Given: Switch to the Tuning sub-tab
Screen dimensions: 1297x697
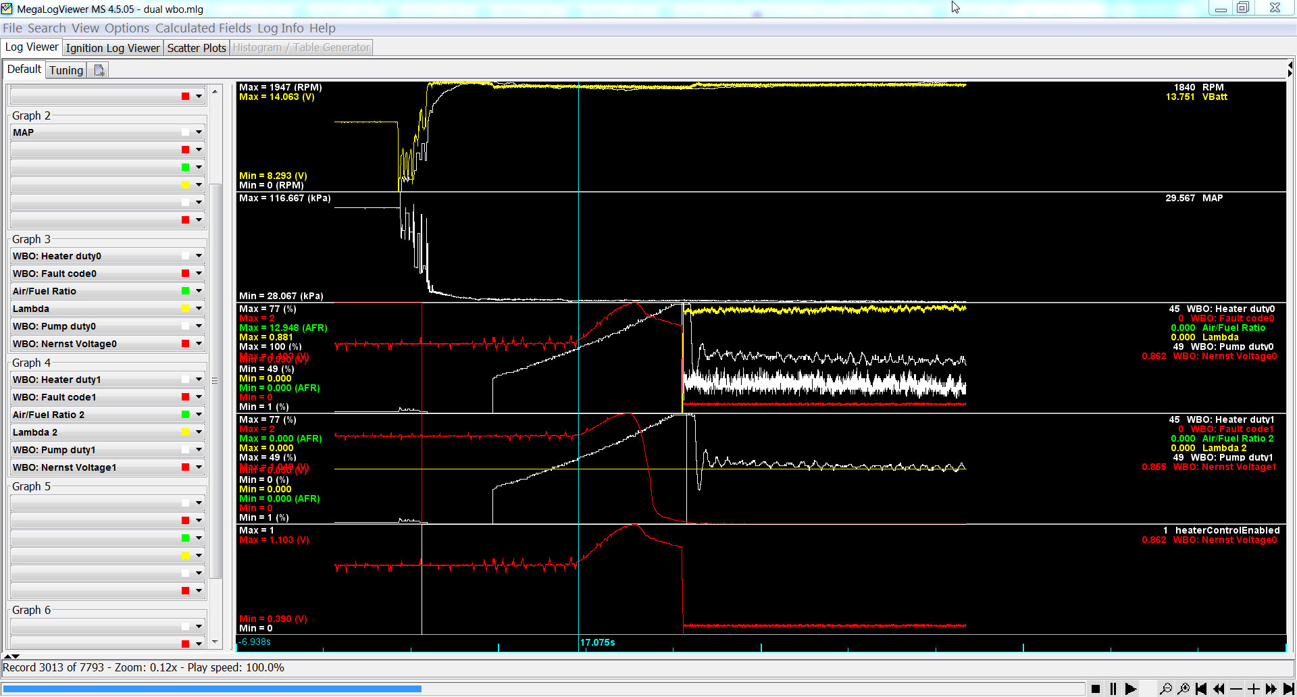Looking at the screenshot, I should coord(66,70).
